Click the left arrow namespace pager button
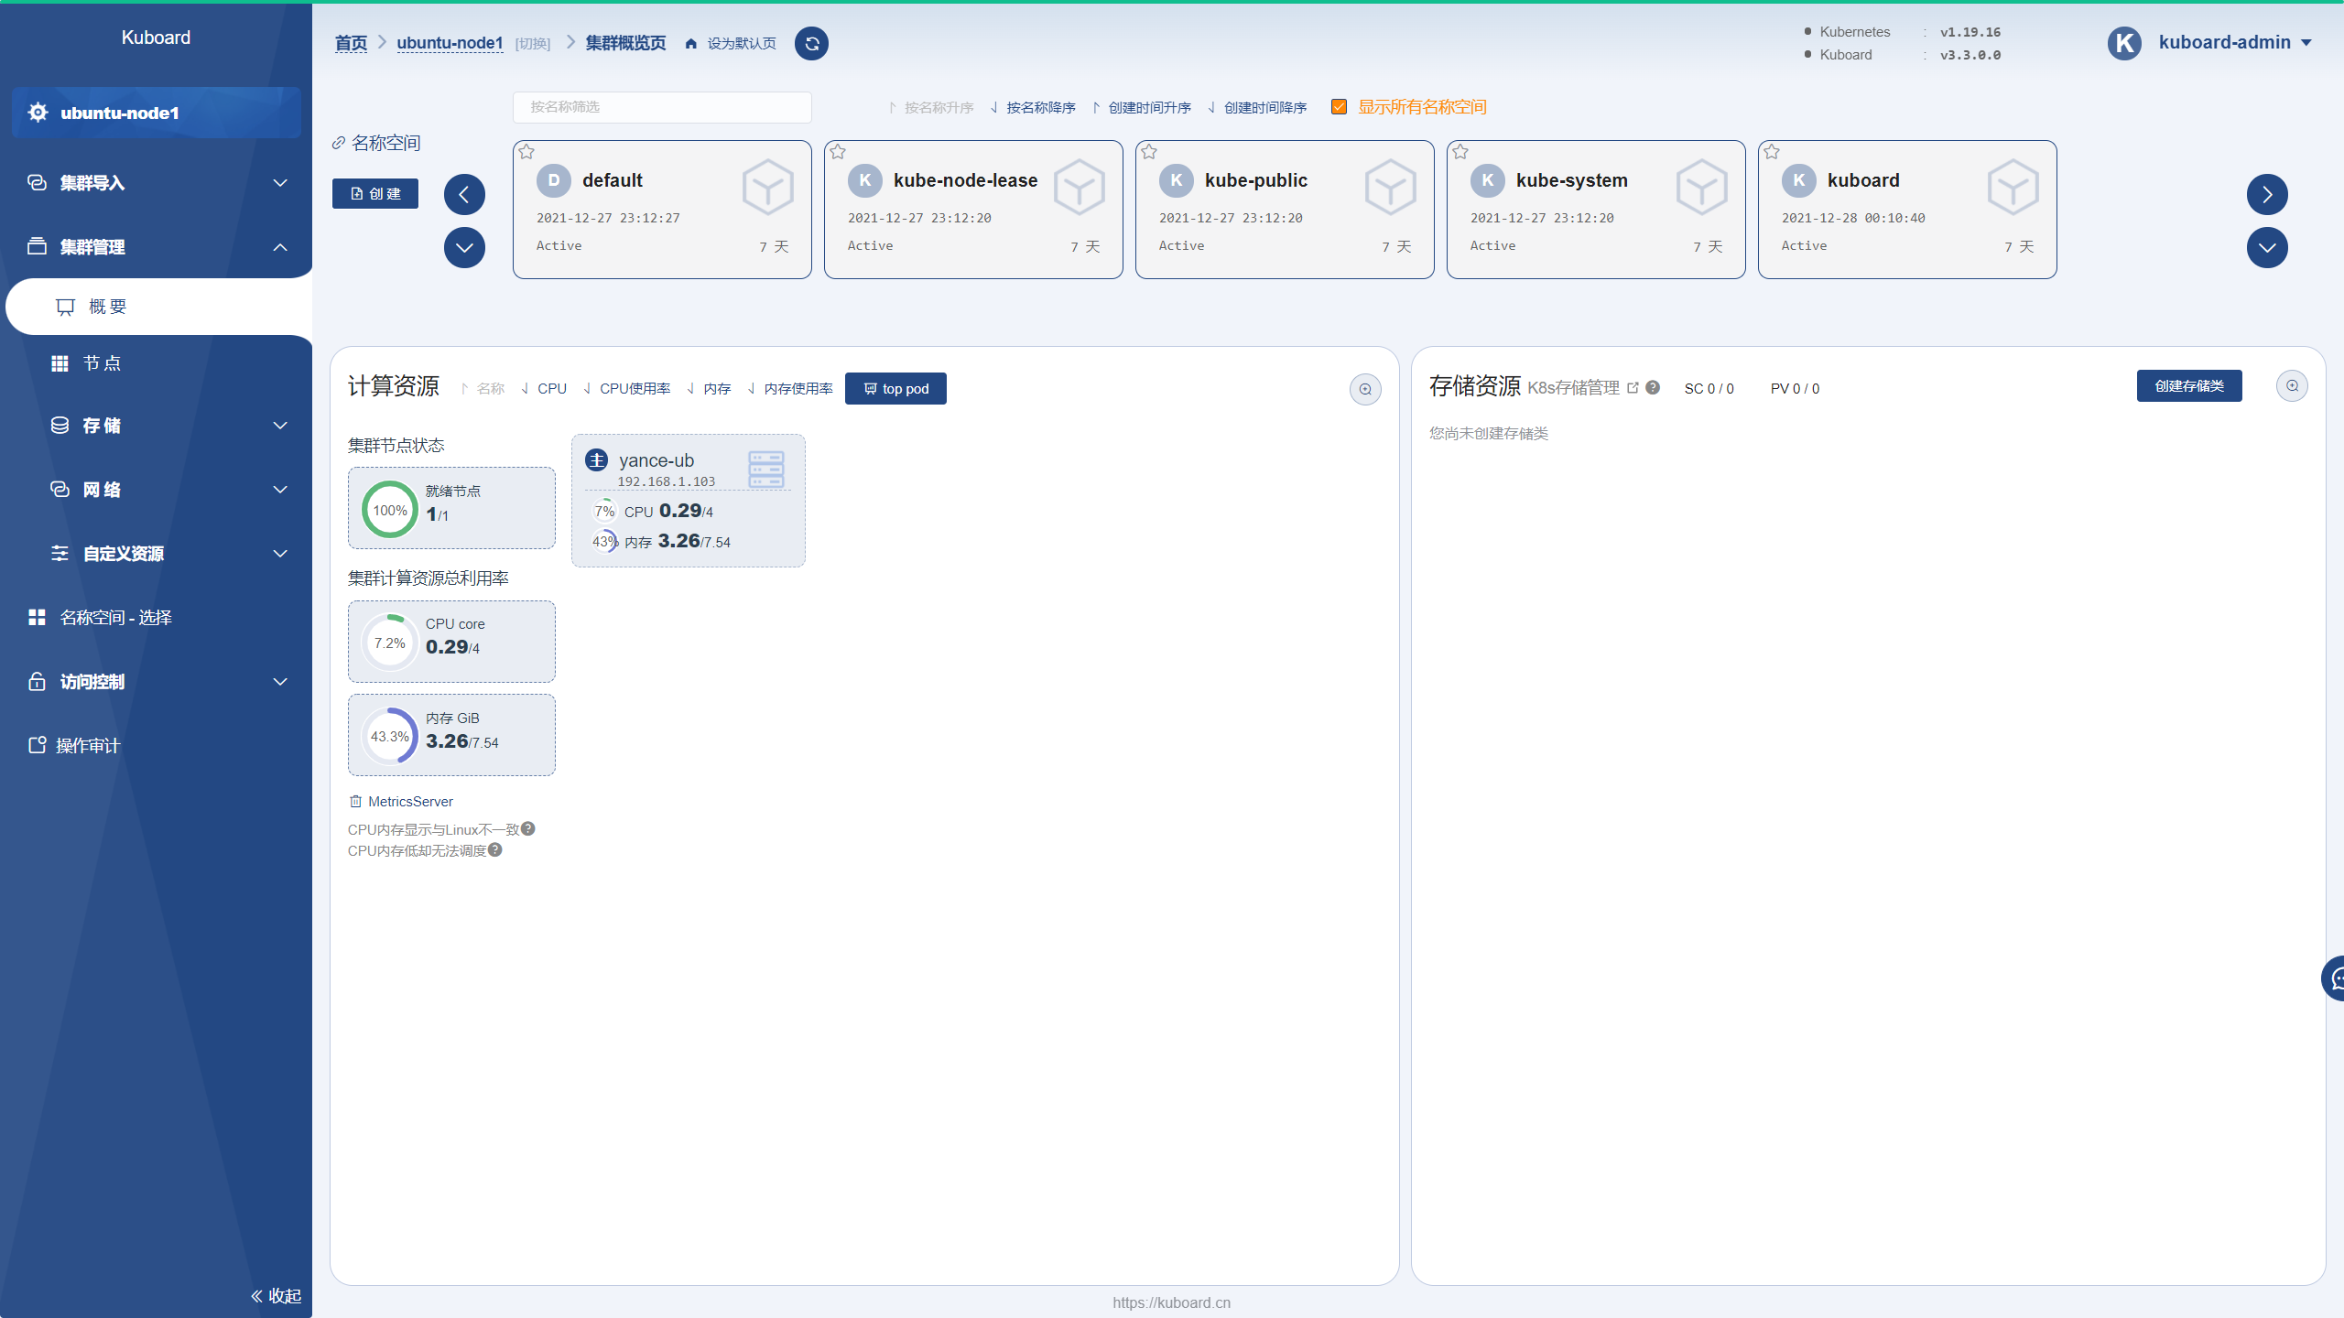 (x=464, y=194)
